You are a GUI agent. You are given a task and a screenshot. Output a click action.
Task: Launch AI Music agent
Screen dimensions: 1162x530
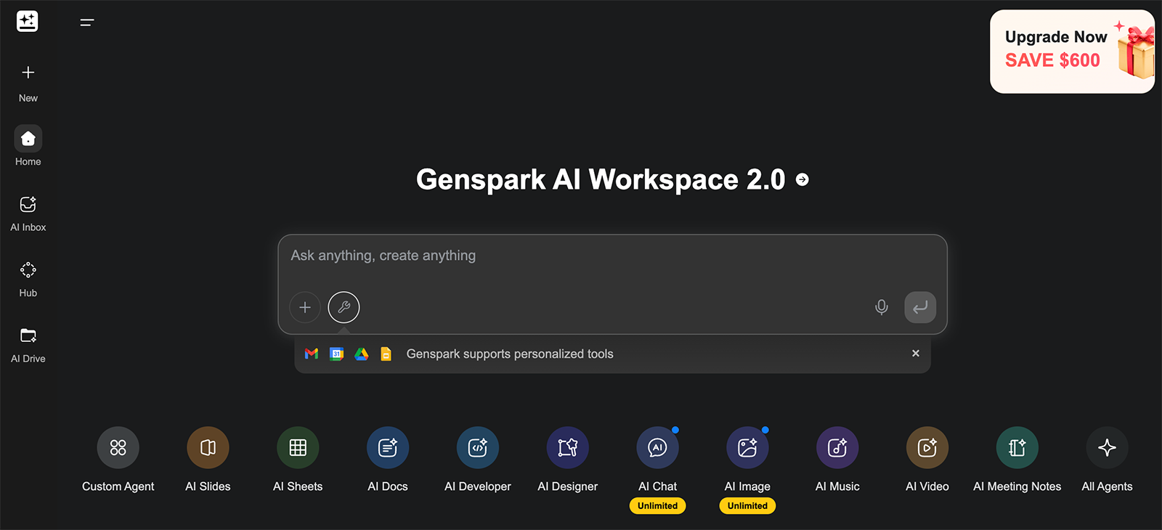(x=837, y=460)
